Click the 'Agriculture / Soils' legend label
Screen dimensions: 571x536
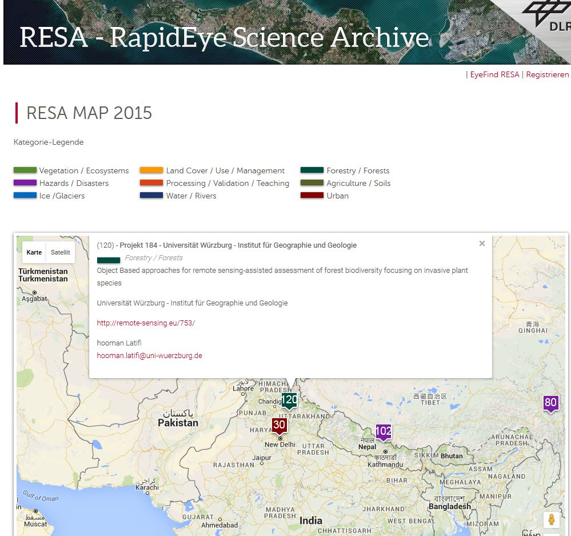click(358, 183)
